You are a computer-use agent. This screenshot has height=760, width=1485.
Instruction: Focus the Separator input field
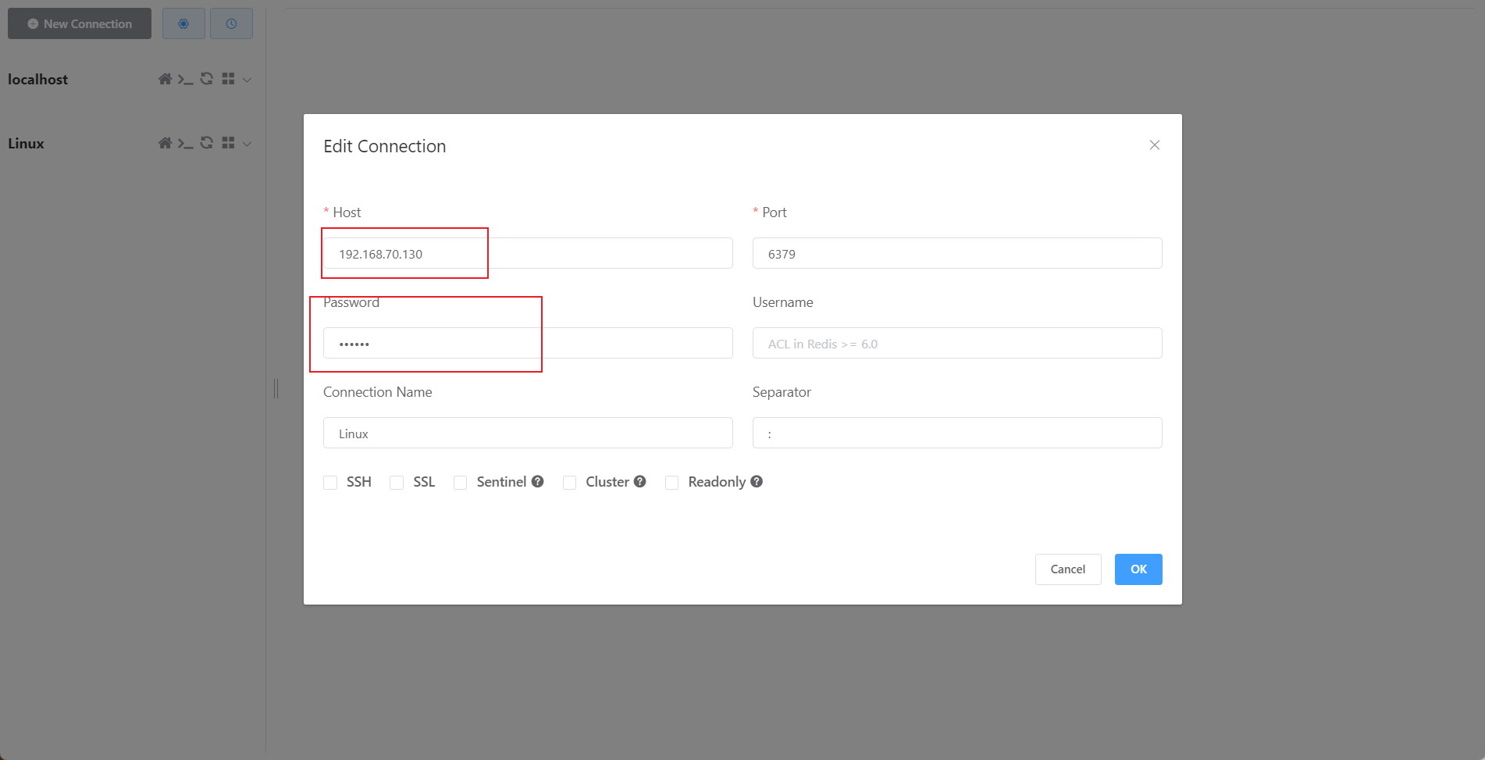pos(957,433)
